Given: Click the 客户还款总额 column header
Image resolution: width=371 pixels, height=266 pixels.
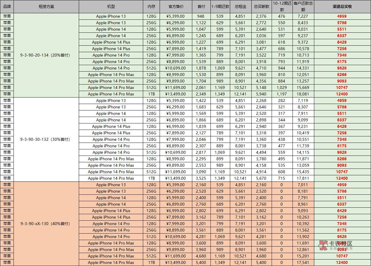Looking at the screenshot, I should coord(303,6).
